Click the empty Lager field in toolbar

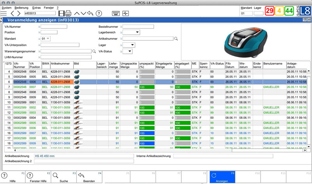(259, 13)
